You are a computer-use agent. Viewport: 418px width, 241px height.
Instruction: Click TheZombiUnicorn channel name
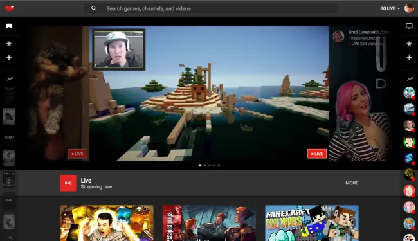[365, 38]
